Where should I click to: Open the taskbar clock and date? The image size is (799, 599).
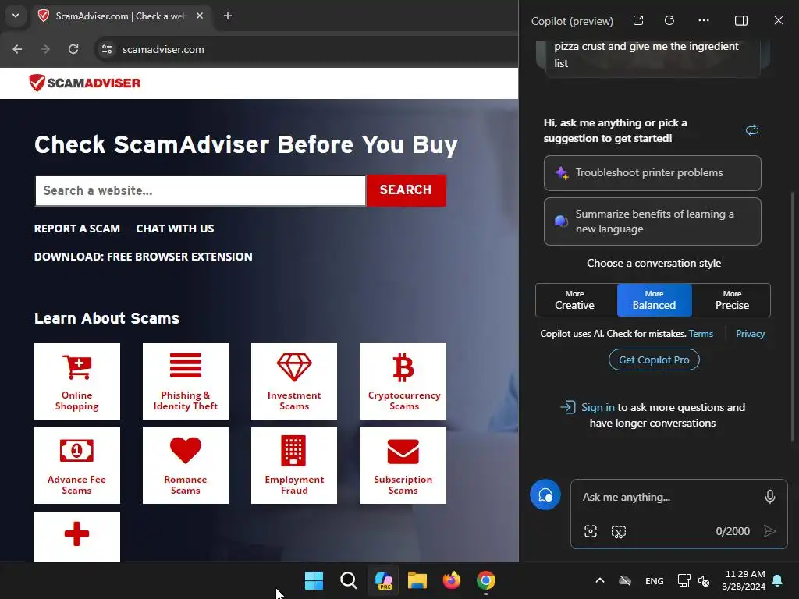(744, 580)
